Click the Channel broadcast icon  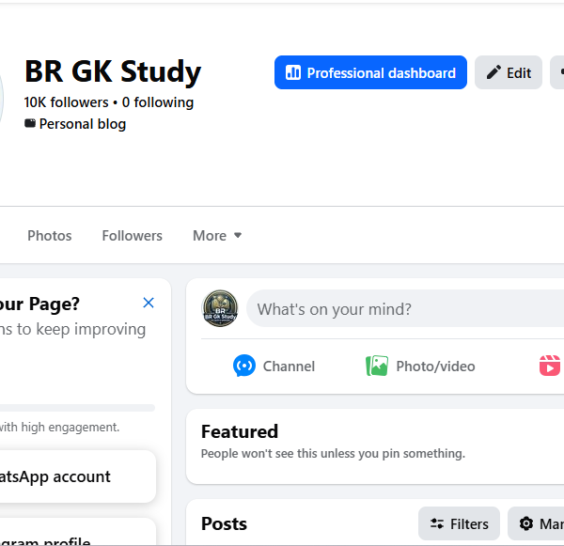point(244,366)
